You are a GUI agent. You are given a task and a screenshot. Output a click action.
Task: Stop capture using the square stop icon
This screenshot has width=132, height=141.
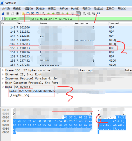tap(8, 13)
